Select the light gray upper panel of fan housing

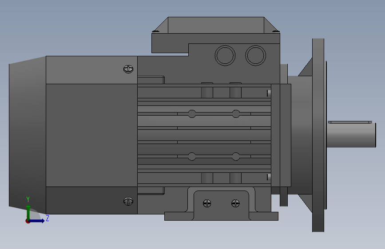coord(91,70)
